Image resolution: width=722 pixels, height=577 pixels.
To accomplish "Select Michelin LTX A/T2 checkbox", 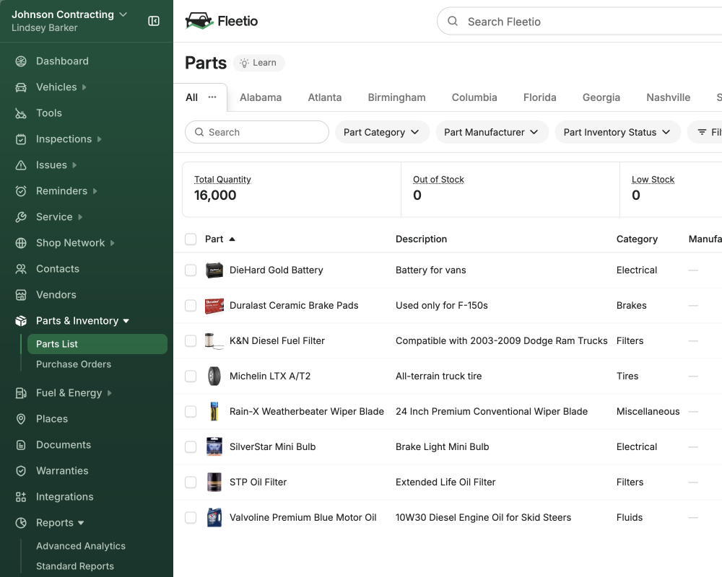I will [x=191, y=376].
